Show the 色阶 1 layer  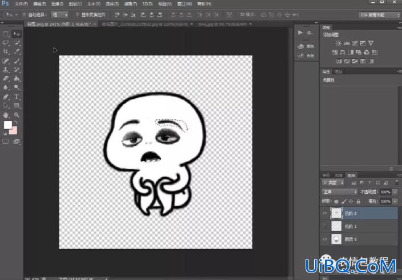pyautogui.click(x=325, y=226)
